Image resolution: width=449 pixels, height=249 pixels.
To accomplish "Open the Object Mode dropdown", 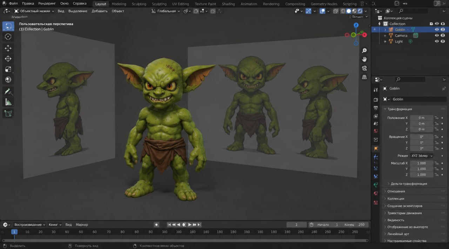I will (x=34, y=11).
